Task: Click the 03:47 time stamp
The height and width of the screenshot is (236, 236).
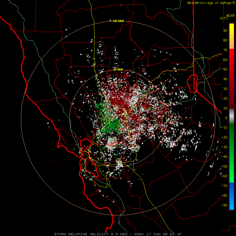Action: [x=175, y=234]
